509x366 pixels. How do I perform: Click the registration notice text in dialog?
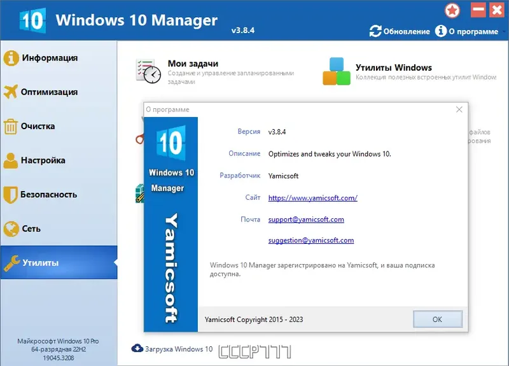322,269
